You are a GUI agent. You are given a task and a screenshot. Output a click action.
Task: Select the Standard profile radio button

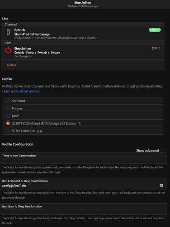(8, 101)
